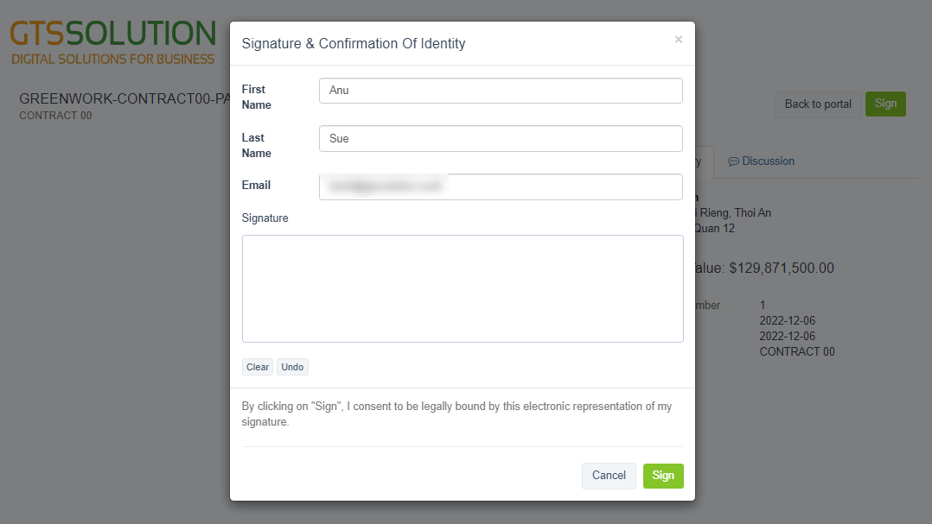932x524 pixels.
Task: Click the Signature label above the pad
Action: [x=265, y=218]
